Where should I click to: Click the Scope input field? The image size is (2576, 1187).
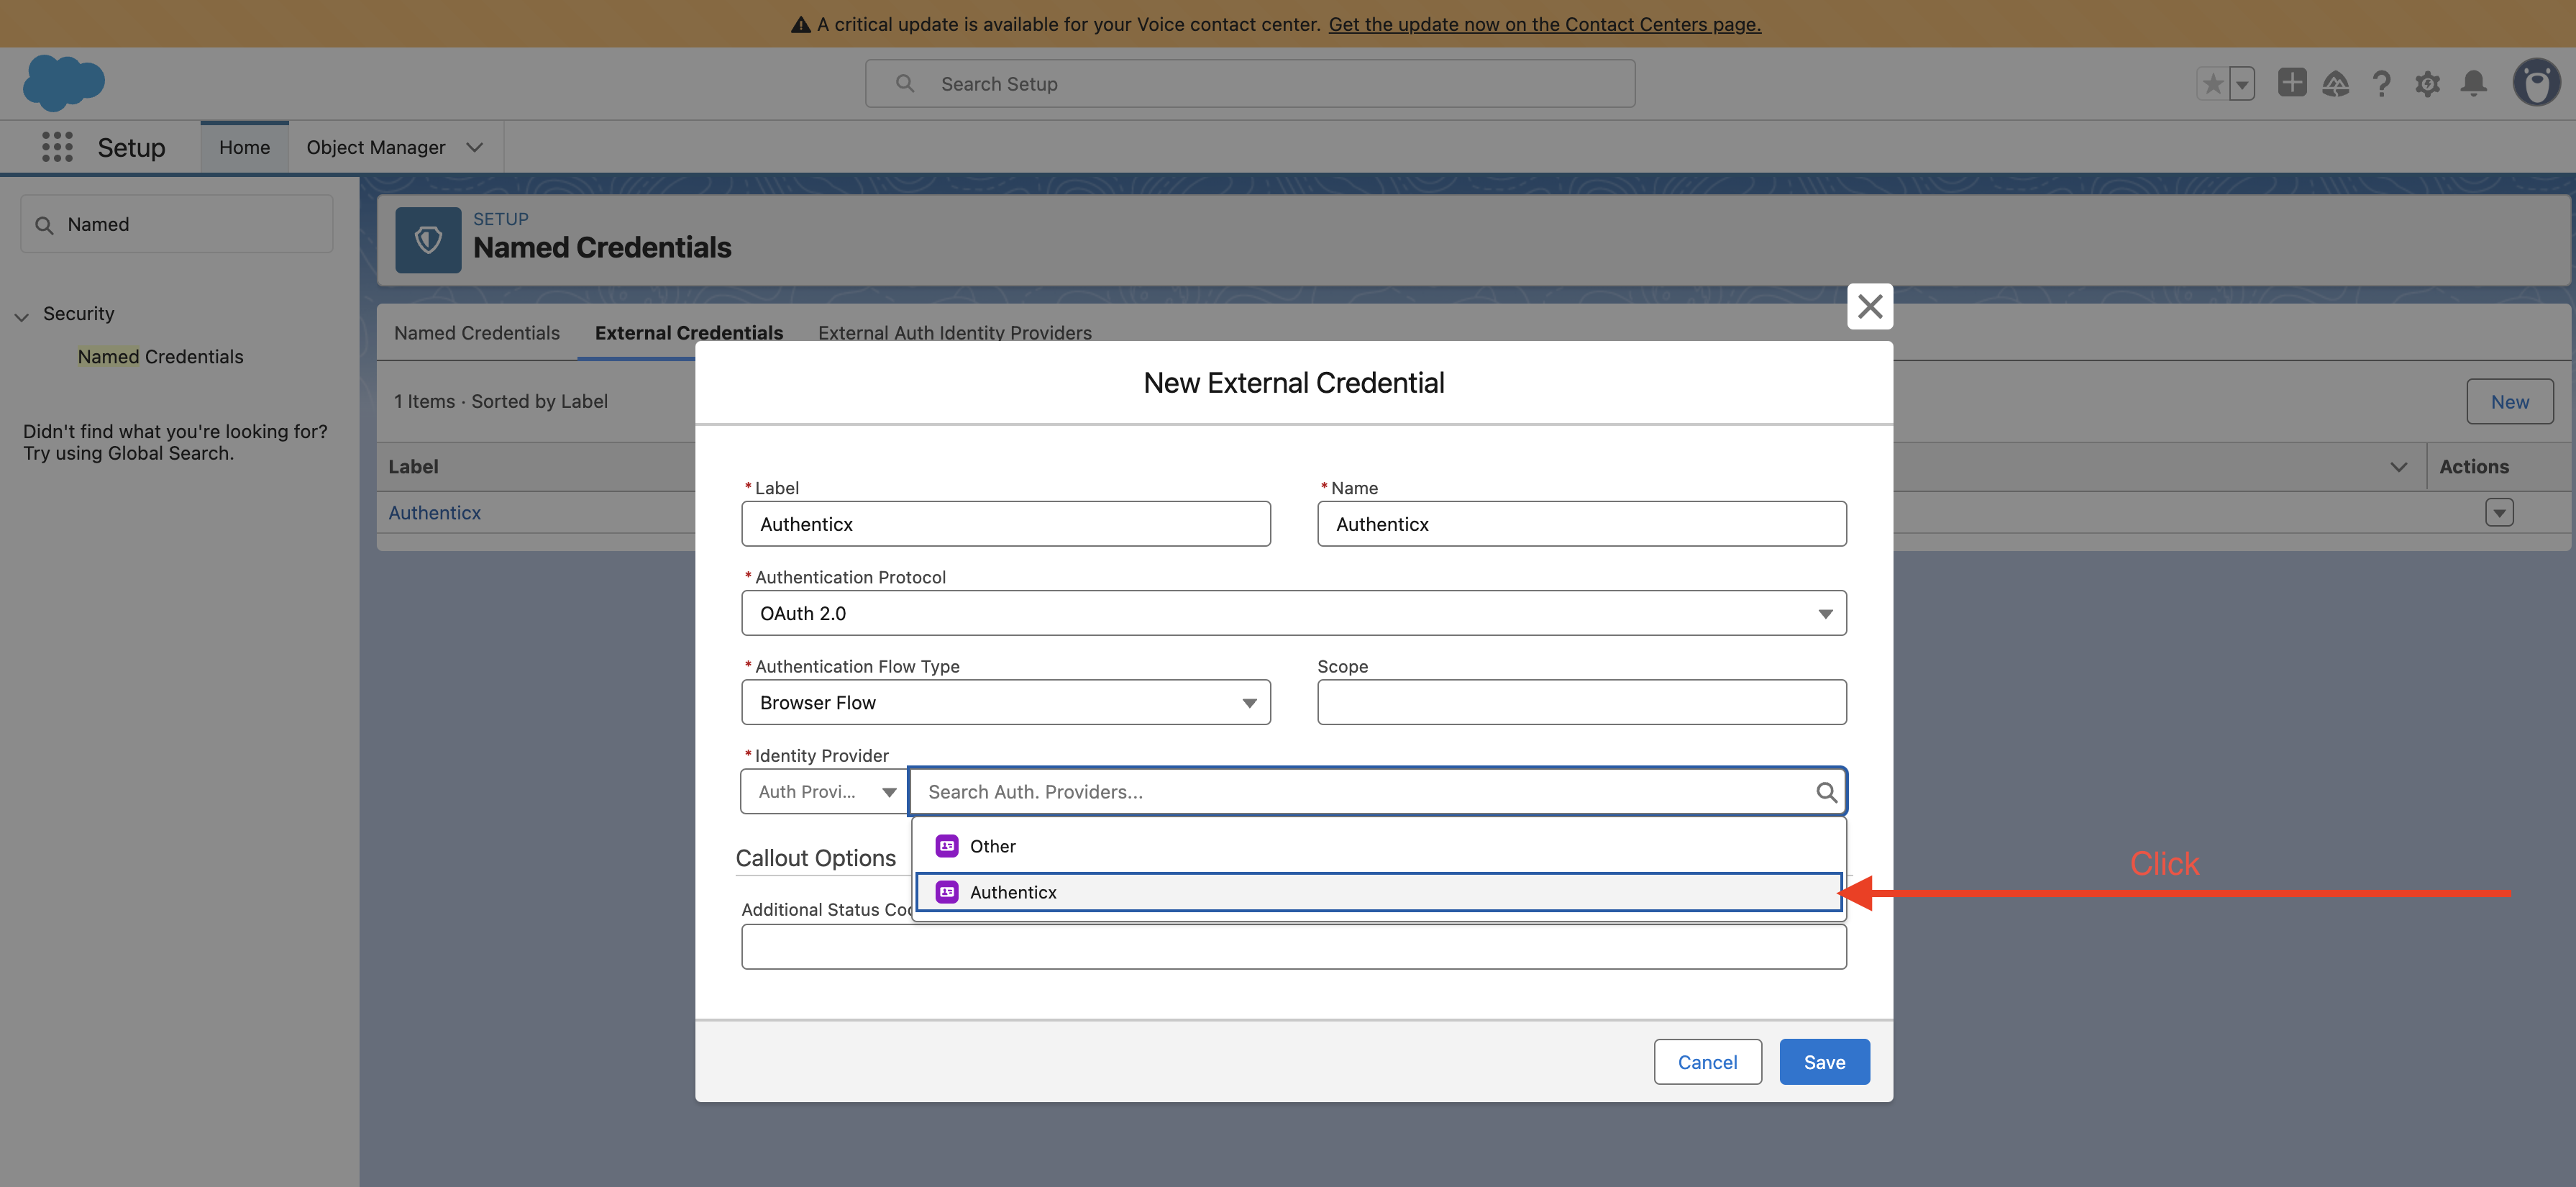1582,702
